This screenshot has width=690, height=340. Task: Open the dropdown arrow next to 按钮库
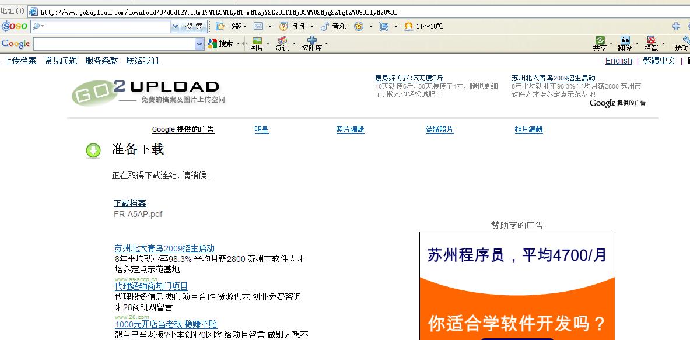click(326, 43)
